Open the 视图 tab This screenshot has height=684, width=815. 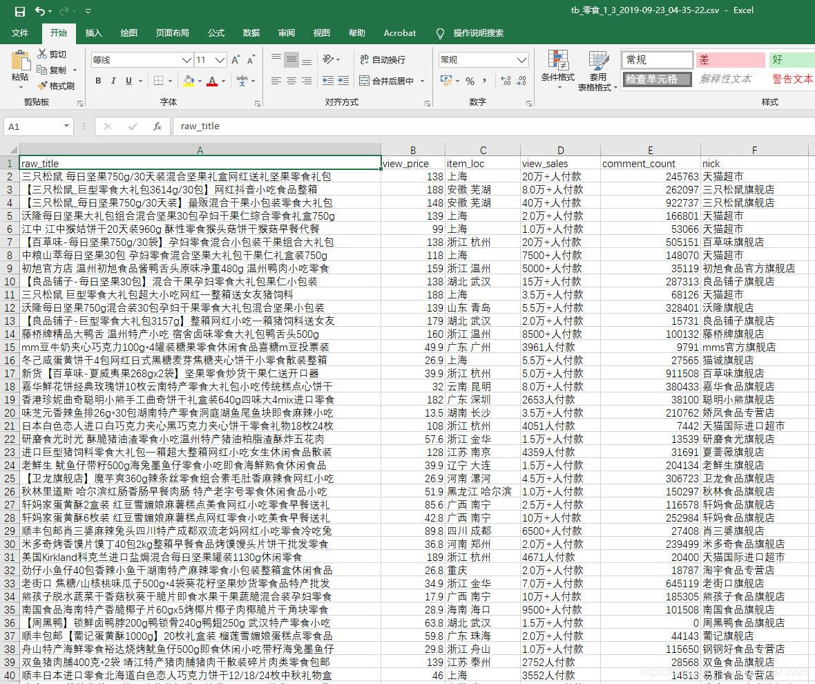322,32
